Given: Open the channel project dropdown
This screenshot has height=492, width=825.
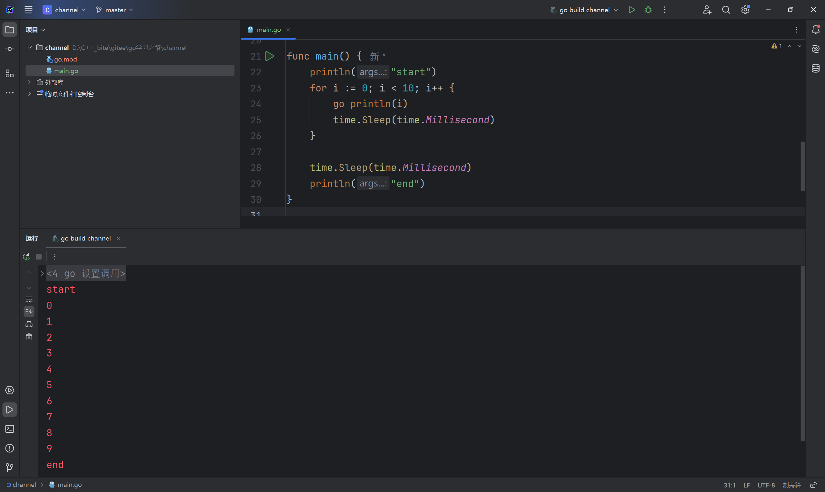Looking at the screenshot, I should coord(64,10).
